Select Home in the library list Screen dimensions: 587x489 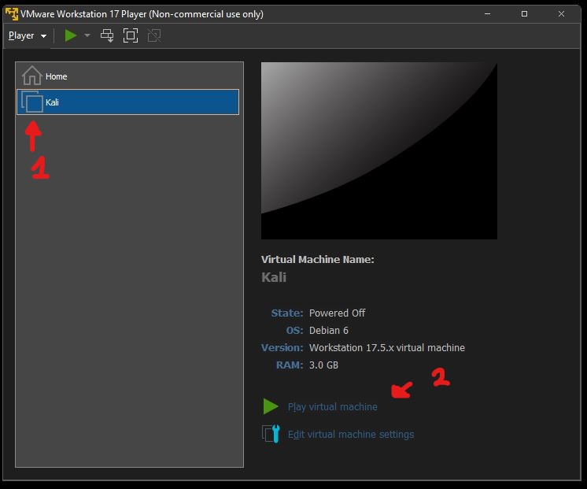tap(127, 76)
